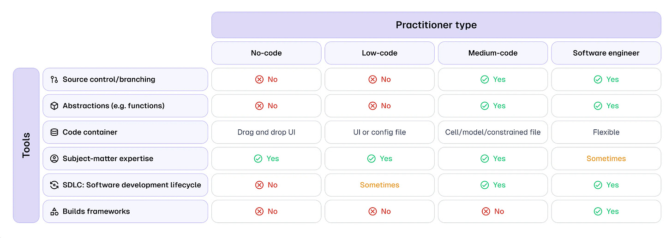The height and width of the screenshot is (238, 672).
Task: Click the orange Sometimes under Low-code
Action: coord(379,185)
